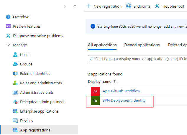Switch to Owned applications tab
Image resolution: width=187 pixels, height=135 pixels.
click(142, 45)
